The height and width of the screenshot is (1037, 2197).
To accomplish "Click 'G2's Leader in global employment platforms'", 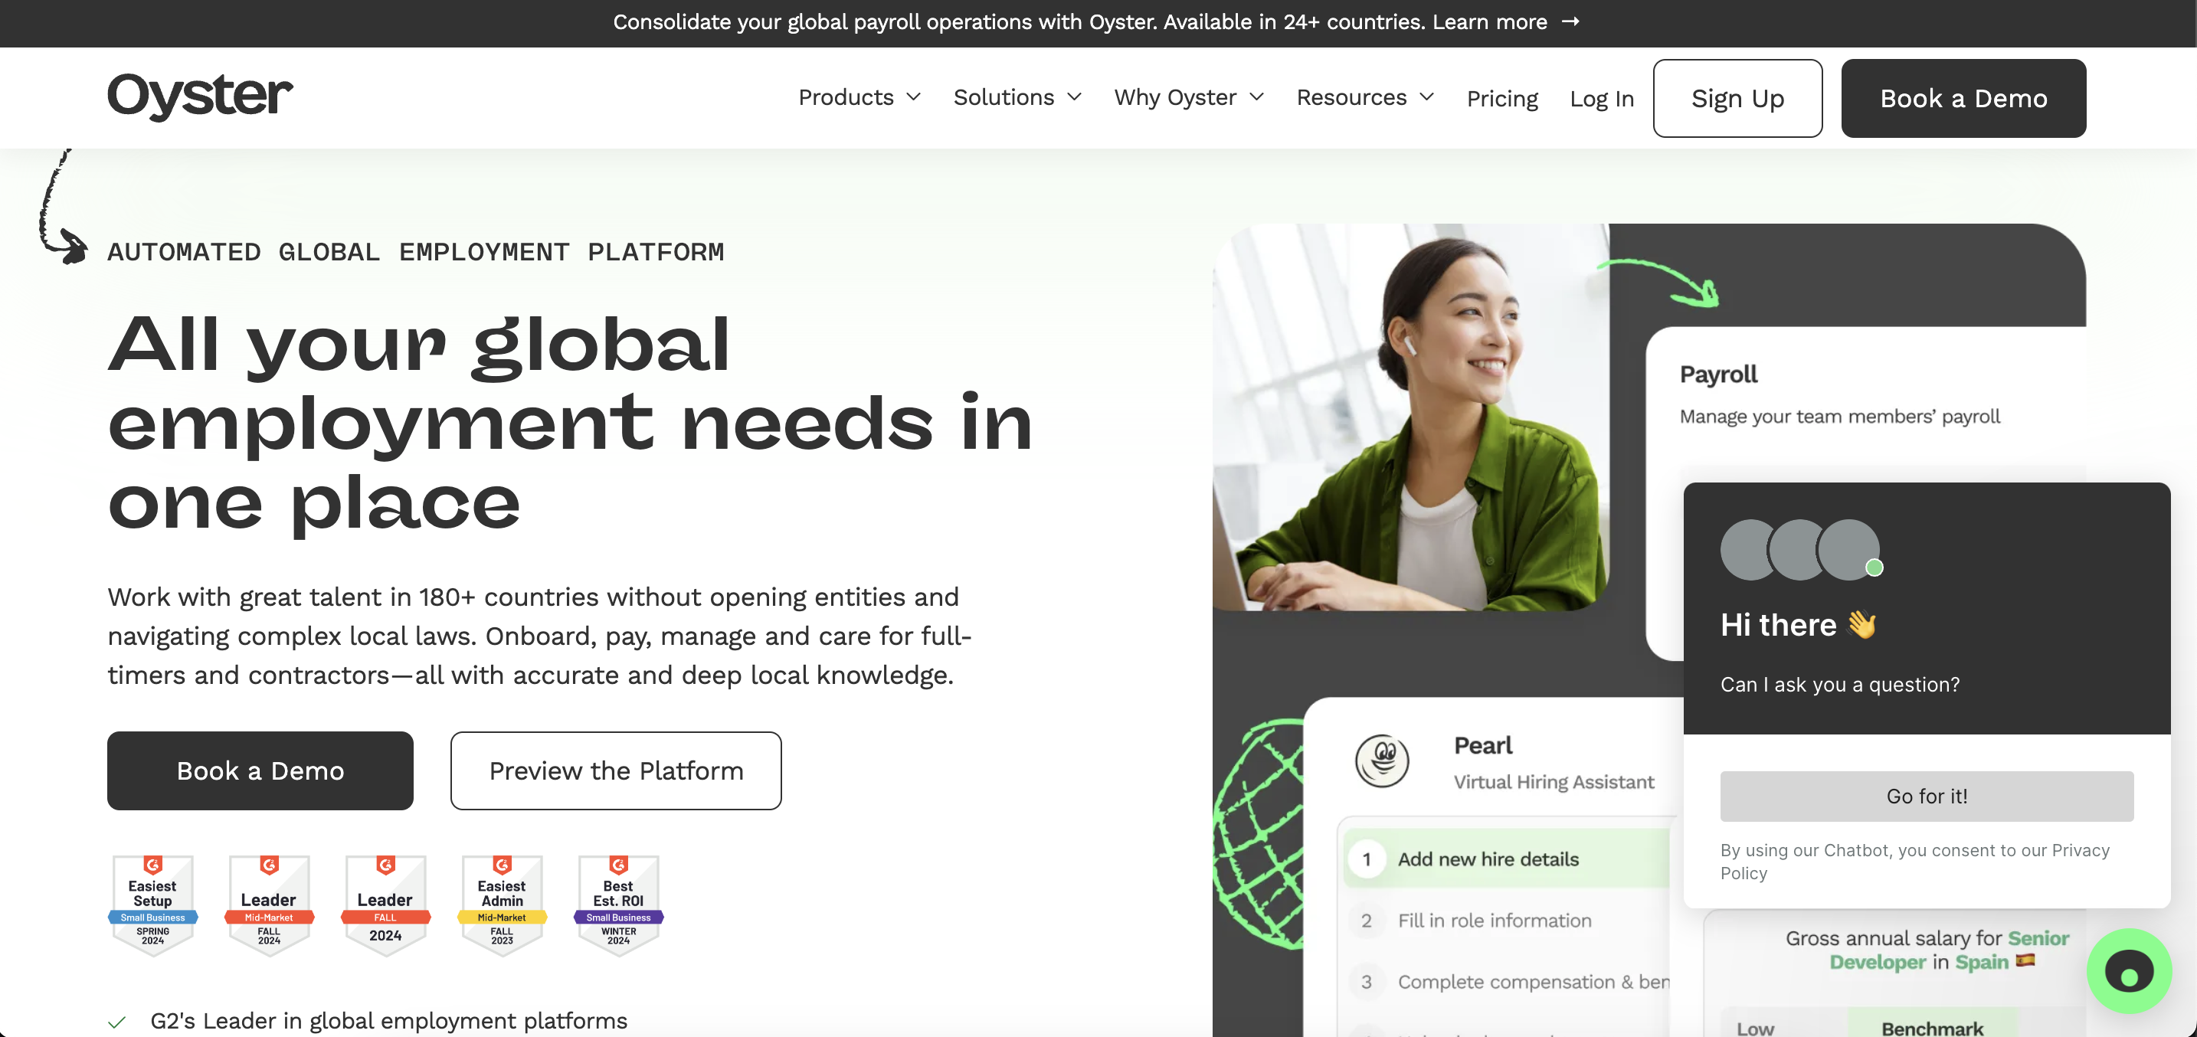I will click(388, 1021).
